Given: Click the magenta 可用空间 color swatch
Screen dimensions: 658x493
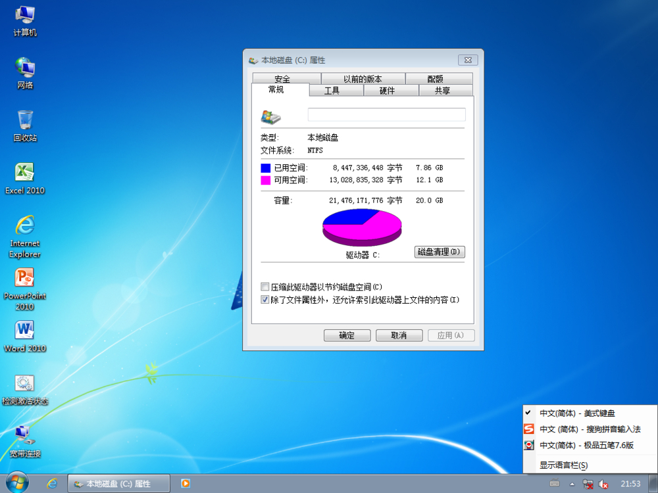Looking at the screenshot, I should point(265,180).
